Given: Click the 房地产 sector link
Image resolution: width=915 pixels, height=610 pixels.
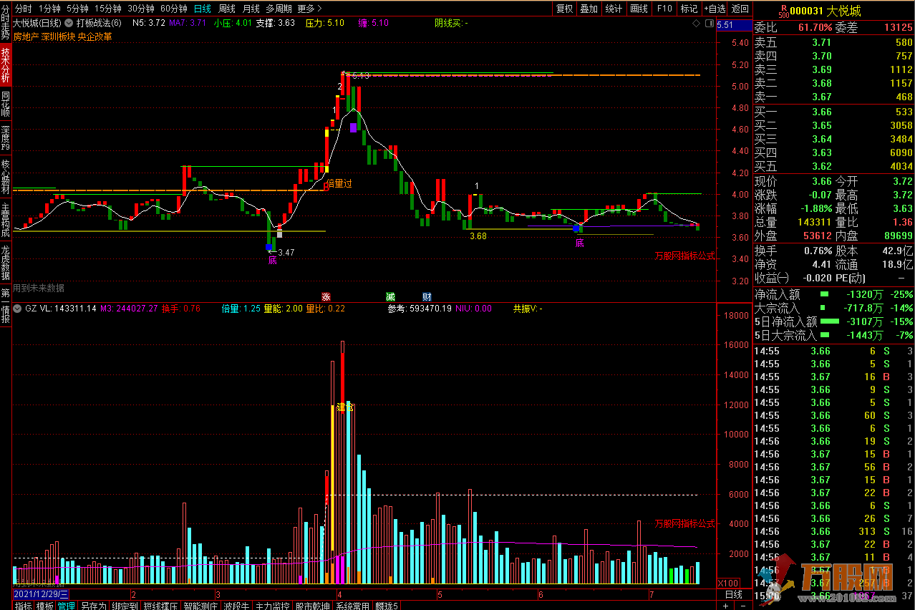Looking at the screenshot, I should [26, 36].
